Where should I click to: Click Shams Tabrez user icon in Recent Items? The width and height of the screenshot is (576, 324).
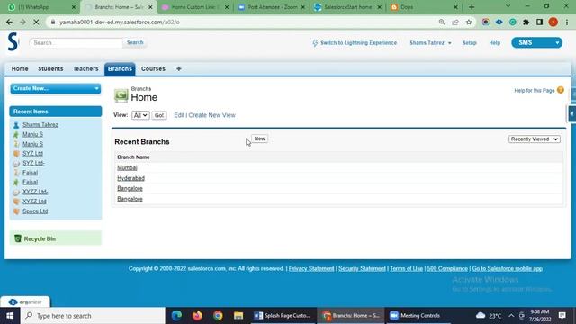tap(16, 125)
